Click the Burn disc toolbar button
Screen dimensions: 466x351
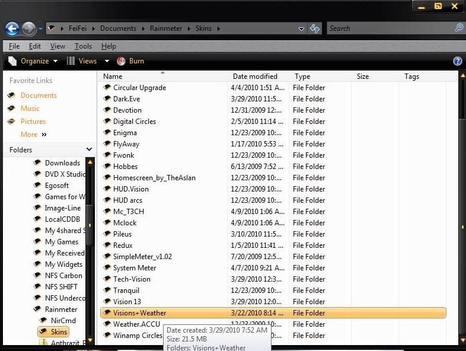(x=130, y=61)
